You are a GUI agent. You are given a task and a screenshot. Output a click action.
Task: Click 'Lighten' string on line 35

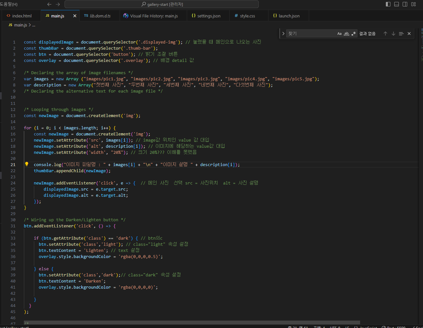pos(95,251)
